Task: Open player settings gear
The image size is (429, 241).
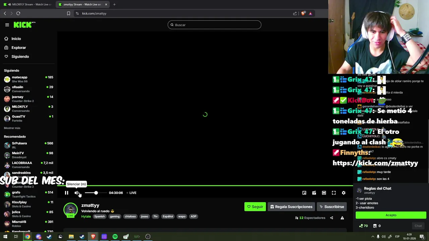Action: click(x=344, y=193)
